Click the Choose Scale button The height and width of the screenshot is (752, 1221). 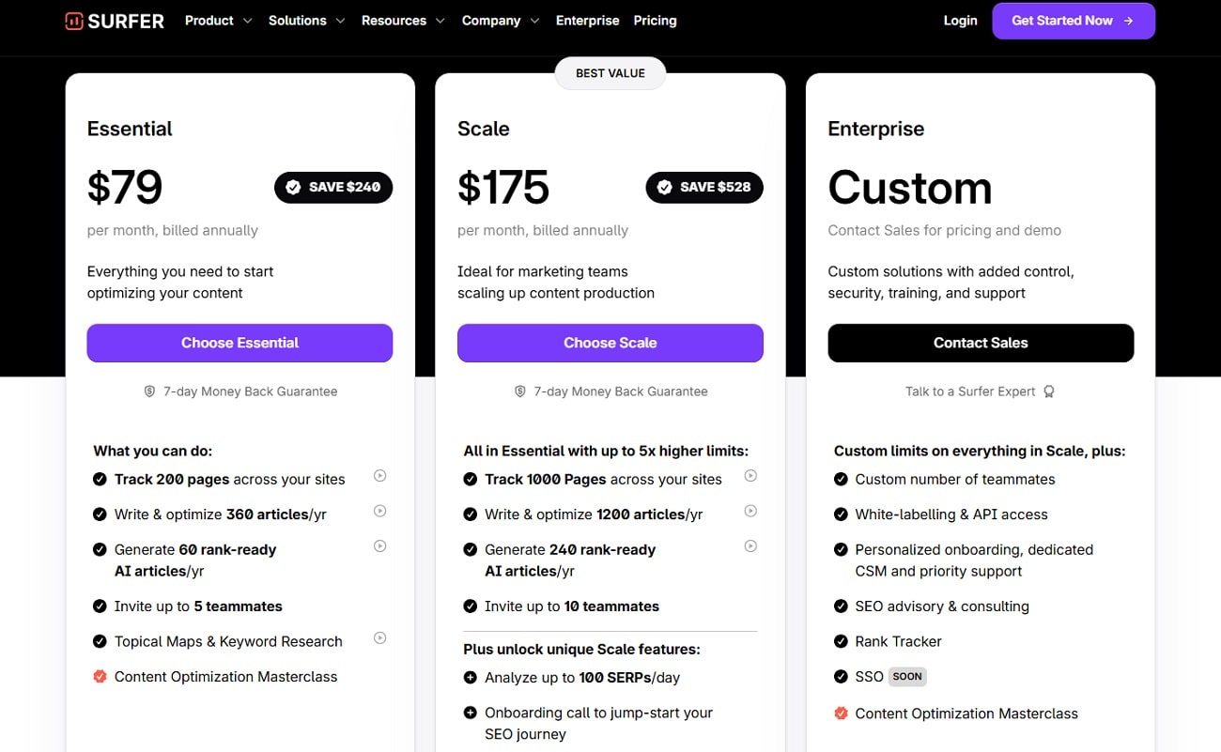click(x=610, y=343)
